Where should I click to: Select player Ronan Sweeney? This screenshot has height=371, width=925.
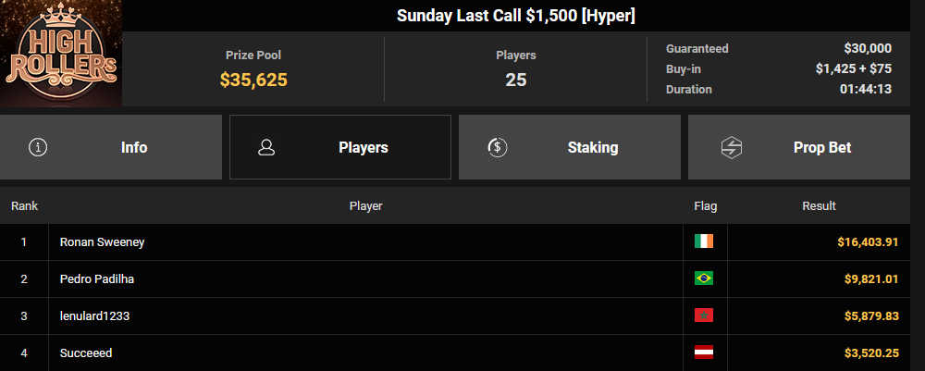pos(102,241)
